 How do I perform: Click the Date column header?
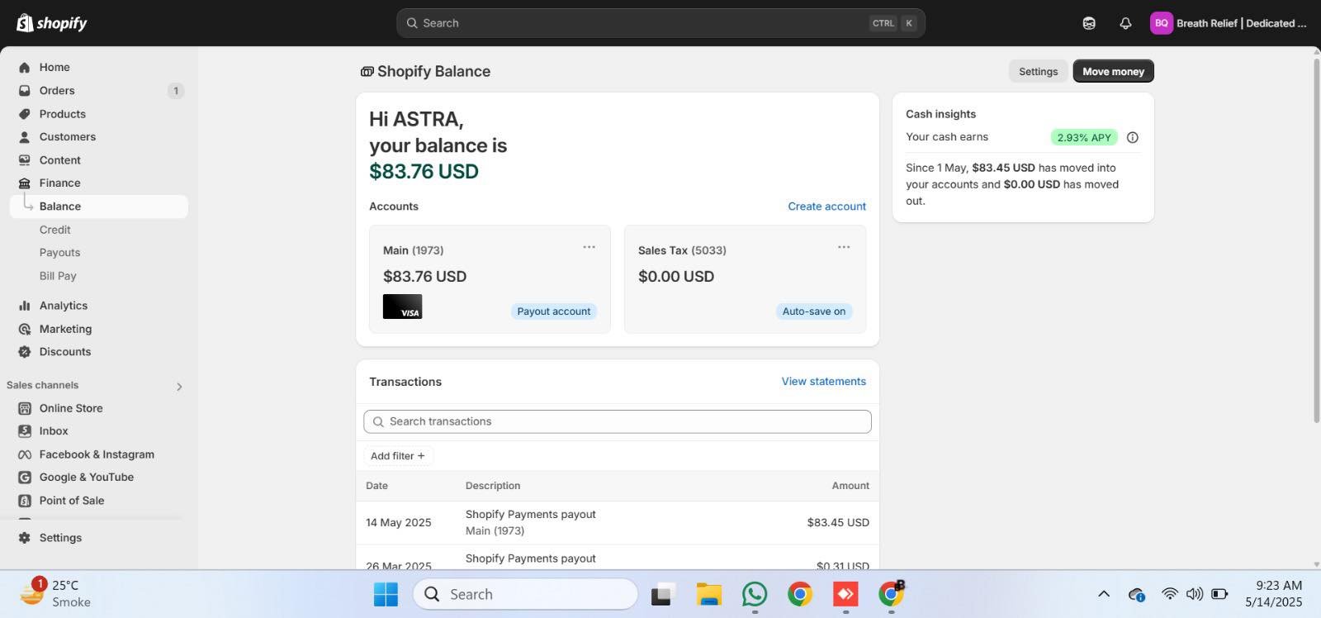pos(377,486)
